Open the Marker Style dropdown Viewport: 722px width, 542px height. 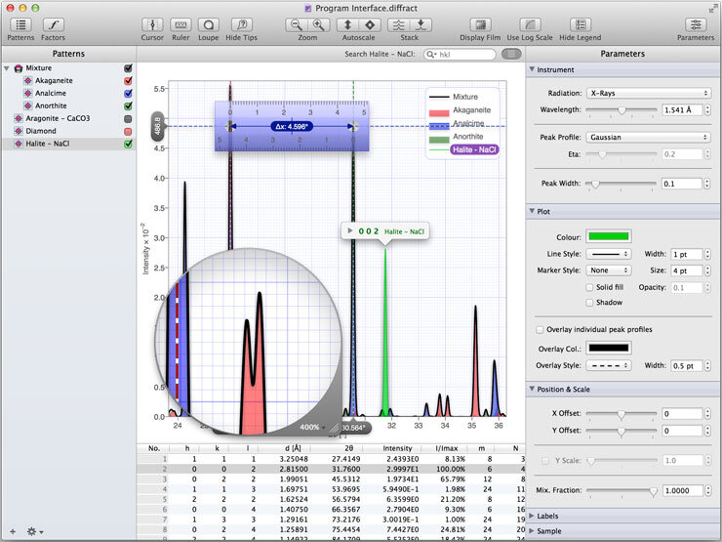pos(609,271)
